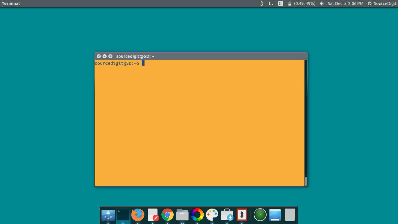The image size is (398, 224).
Task: Open the paint palette app in dock
Action: coord(212,215)
